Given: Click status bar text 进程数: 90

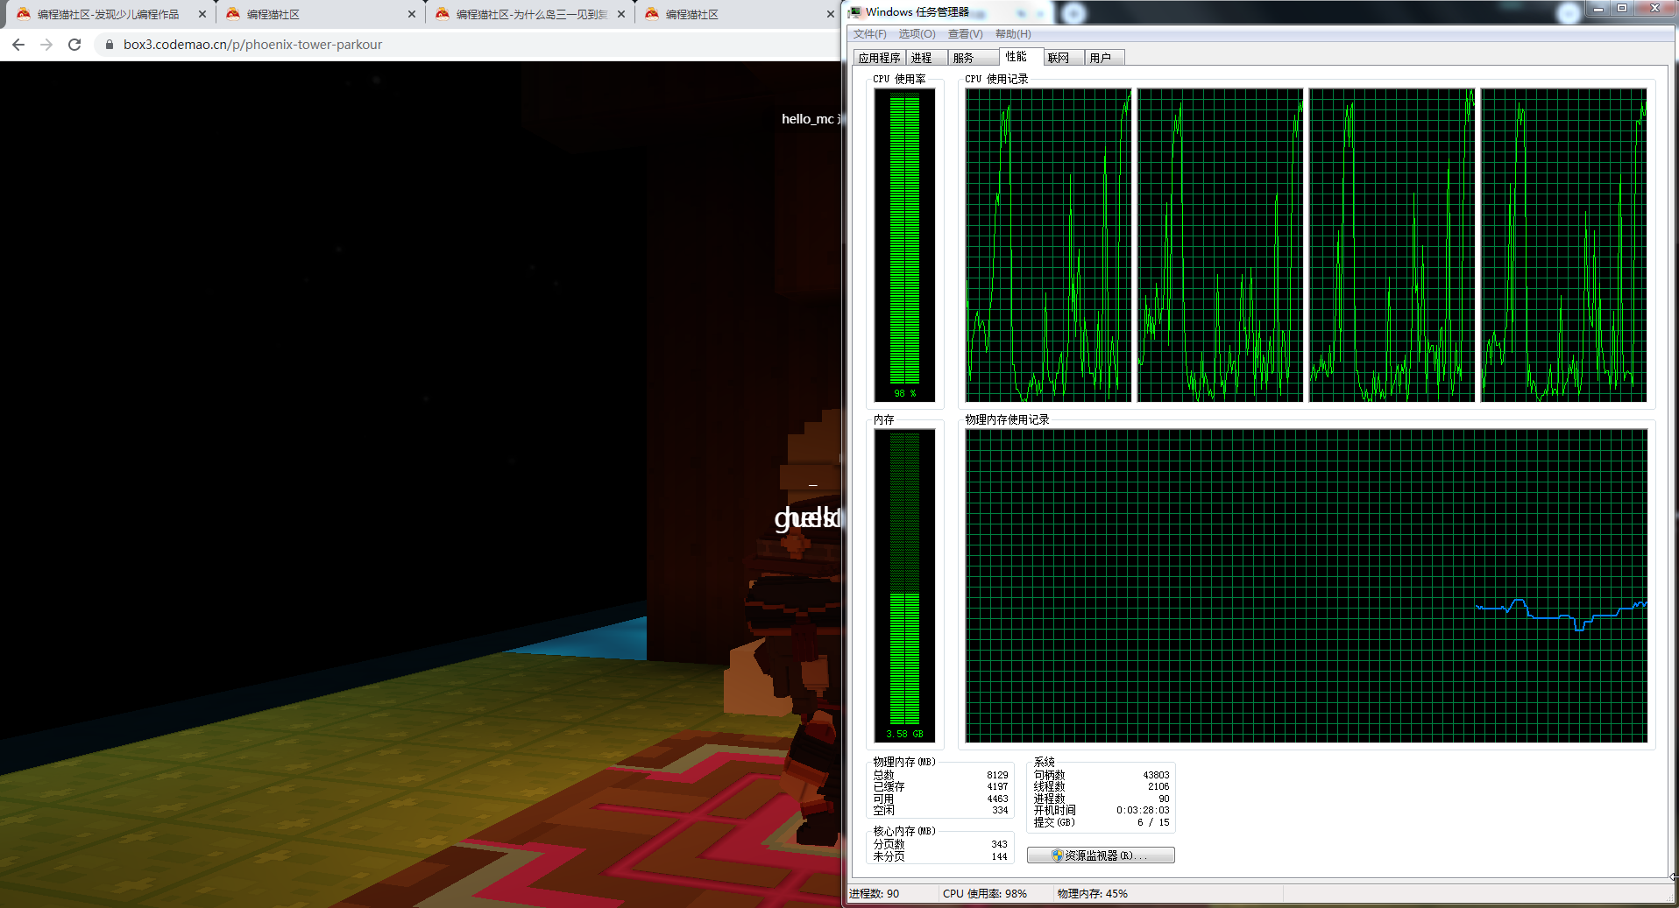Looking at the screenshot, I should coord(874,894).
